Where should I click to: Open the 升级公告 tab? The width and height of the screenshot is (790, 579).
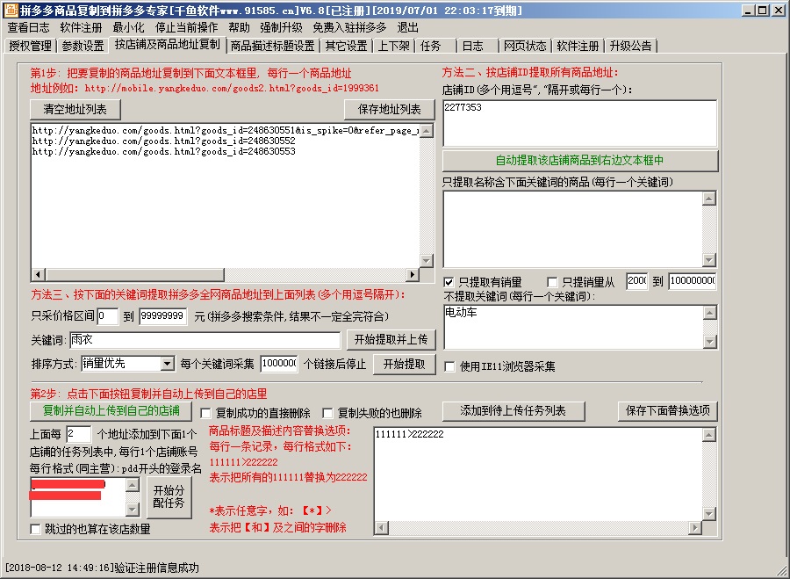[630, 46]
